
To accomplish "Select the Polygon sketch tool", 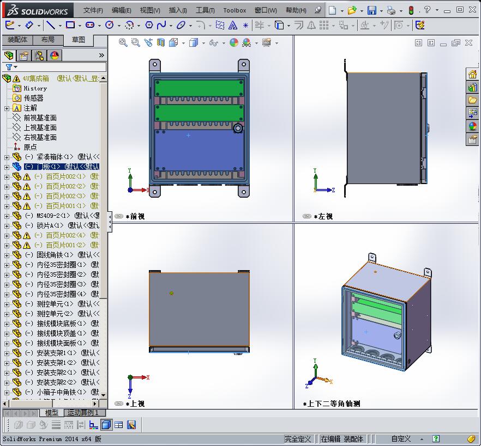I will pos(149,25).
